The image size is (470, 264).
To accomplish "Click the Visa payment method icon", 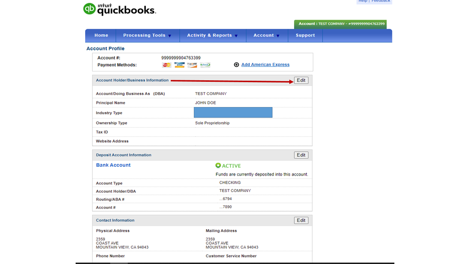I will 180,65.
